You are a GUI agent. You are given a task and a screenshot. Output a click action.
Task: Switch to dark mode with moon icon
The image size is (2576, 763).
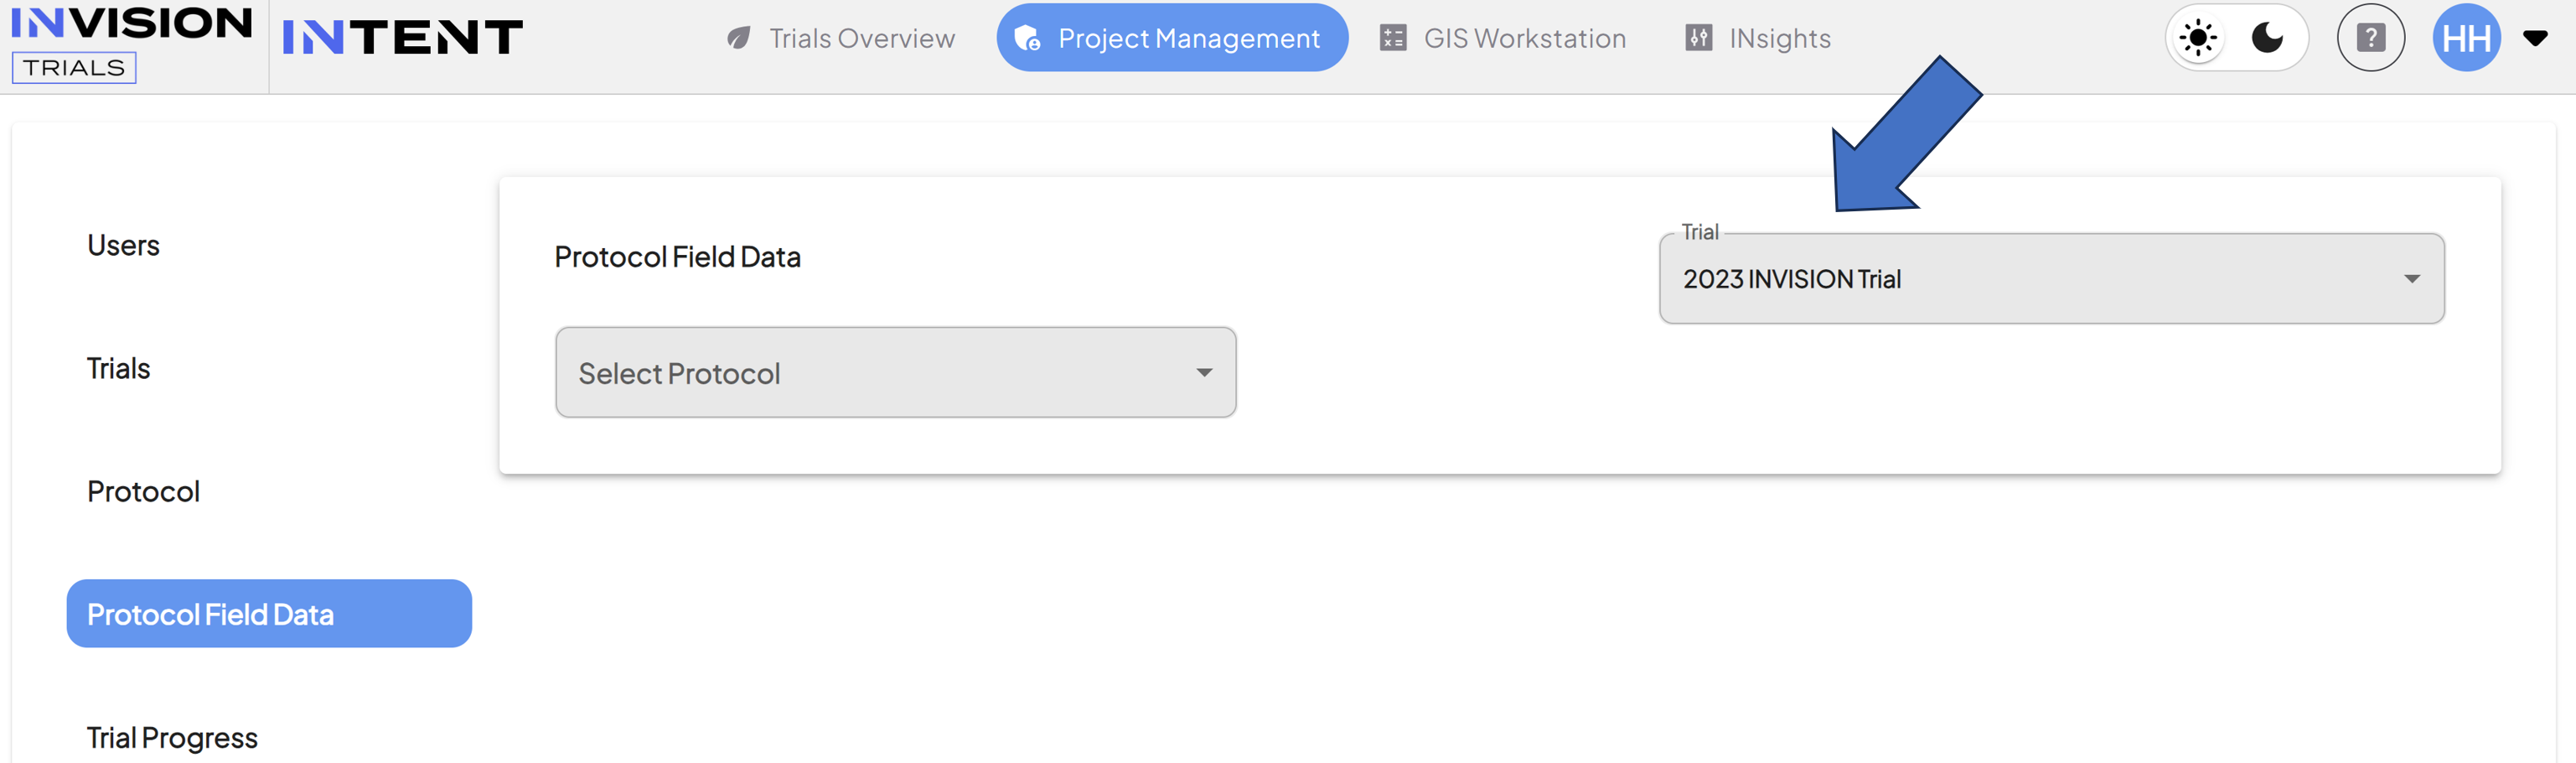pos(2267,38)
